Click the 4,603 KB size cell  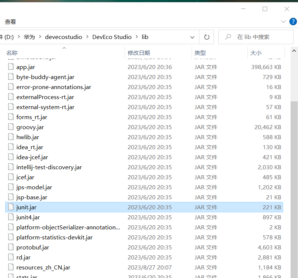click(269, 247)
